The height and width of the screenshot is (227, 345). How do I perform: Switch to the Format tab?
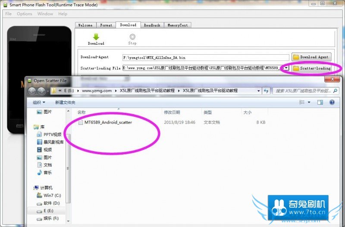(x=106, y=25)
